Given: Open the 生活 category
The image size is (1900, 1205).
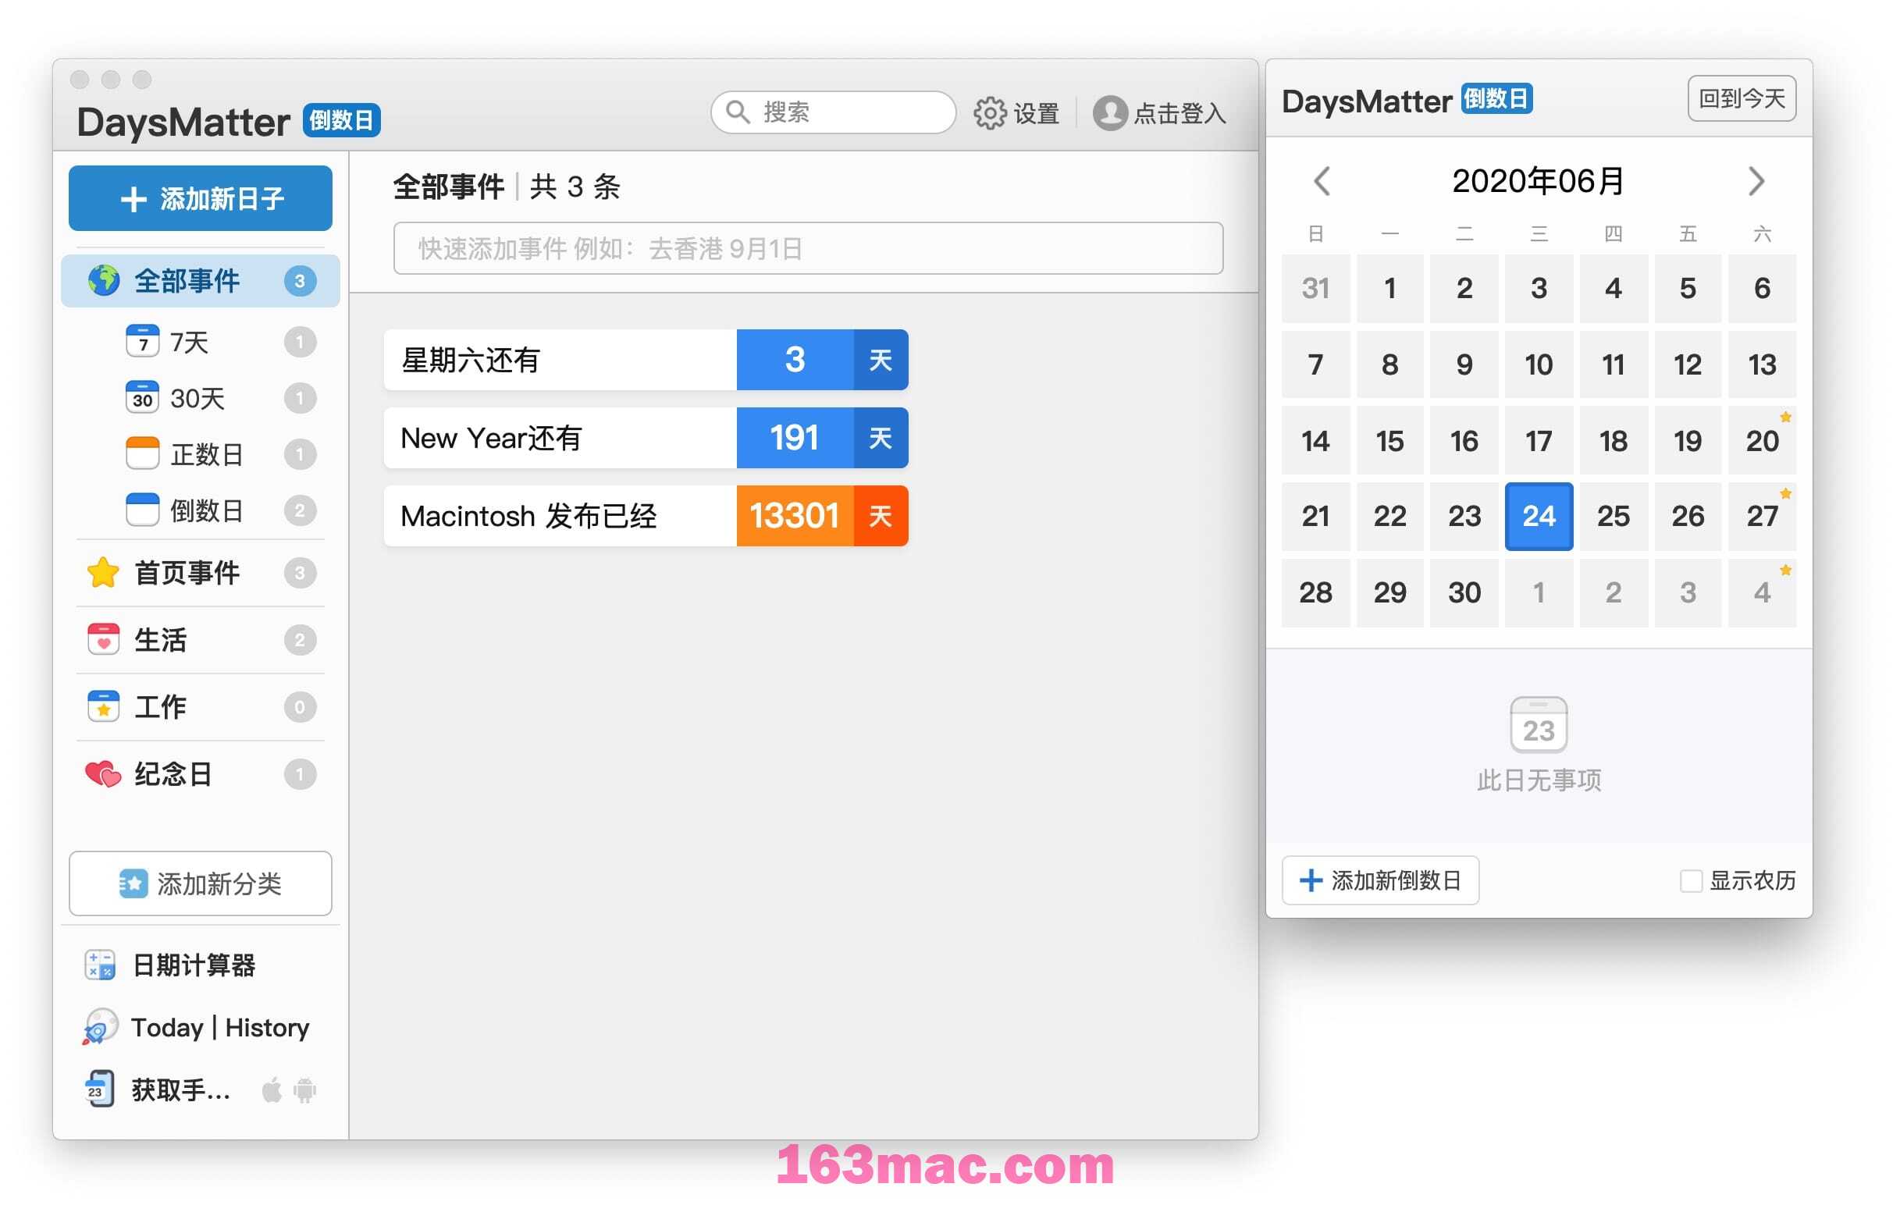Looking at the screenshot, I should [201, 639].
